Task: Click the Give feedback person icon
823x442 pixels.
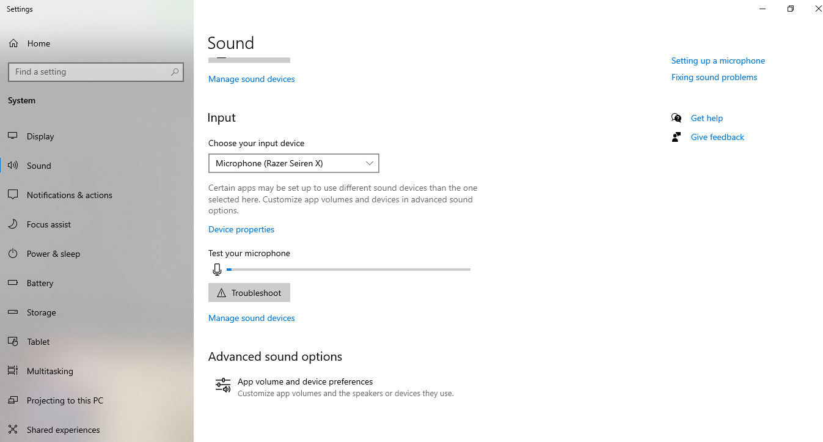Action: [x=676, y=137]
